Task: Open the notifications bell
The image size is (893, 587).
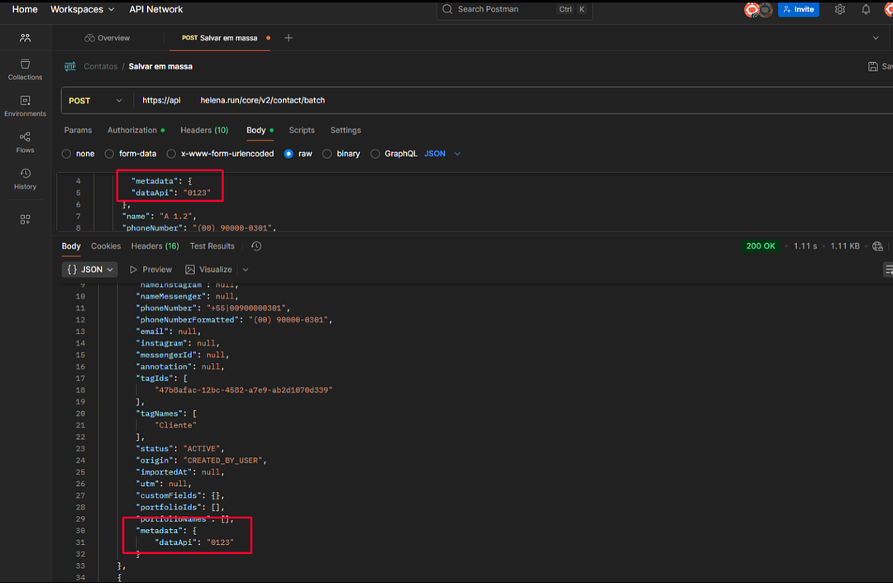Action: [866, 10]
